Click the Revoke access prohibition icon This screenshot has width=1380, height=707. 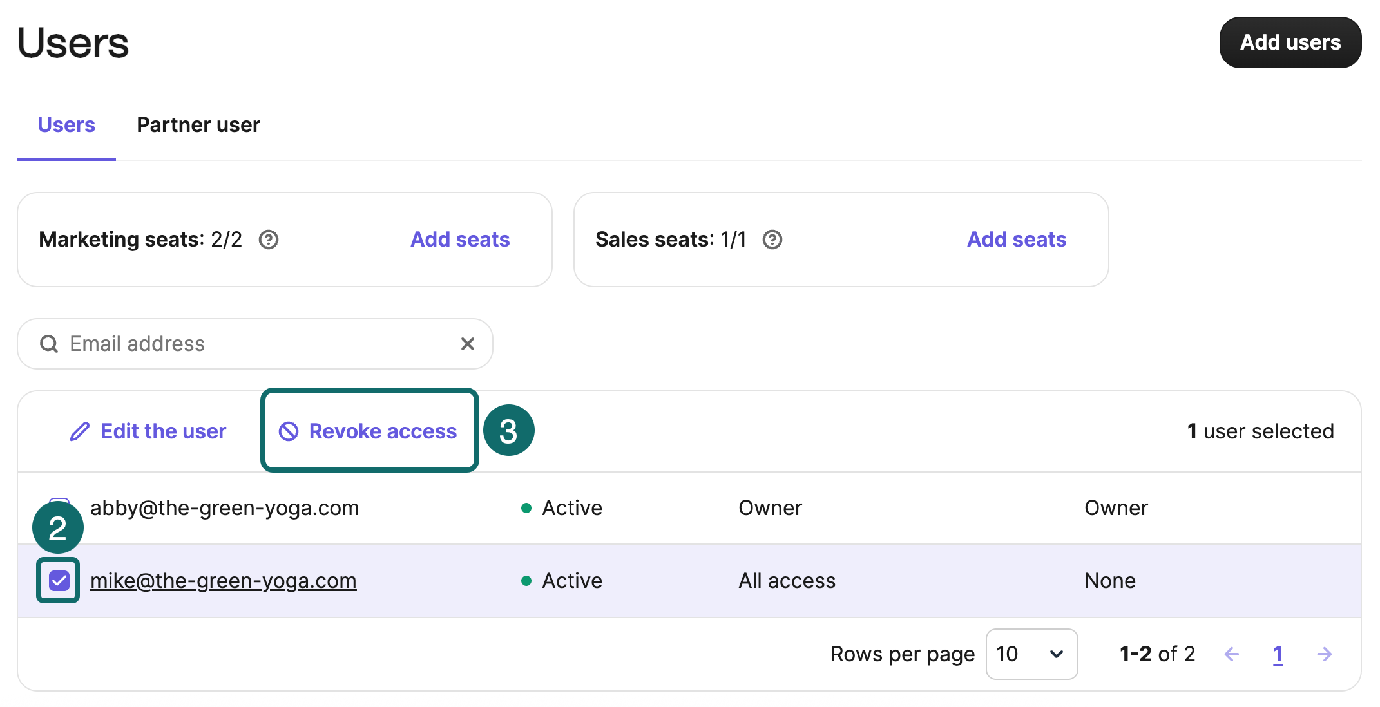point(289,431)
